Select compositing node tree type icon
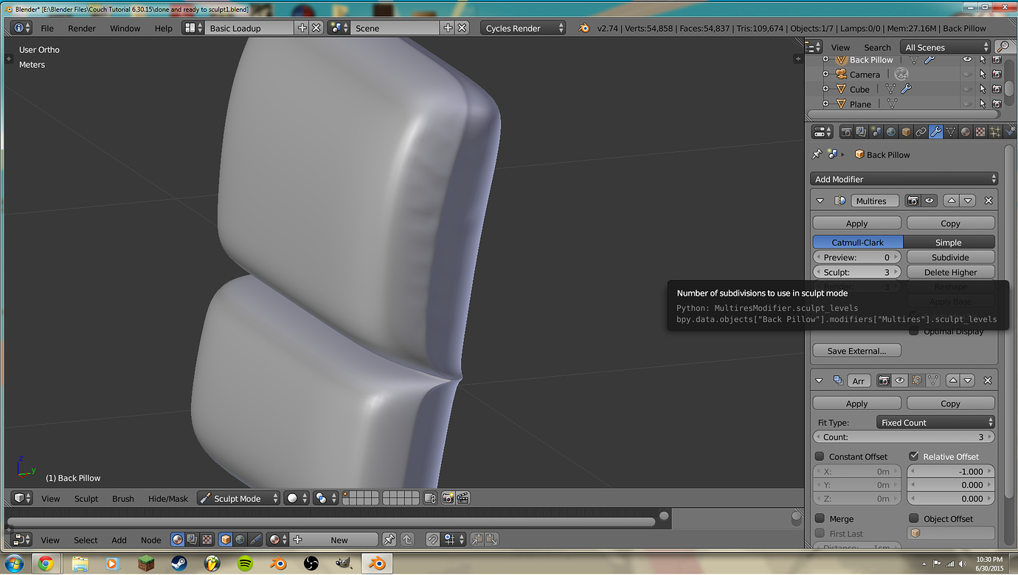The height and width of the screenshot is (575, 1018). (192, 540)
